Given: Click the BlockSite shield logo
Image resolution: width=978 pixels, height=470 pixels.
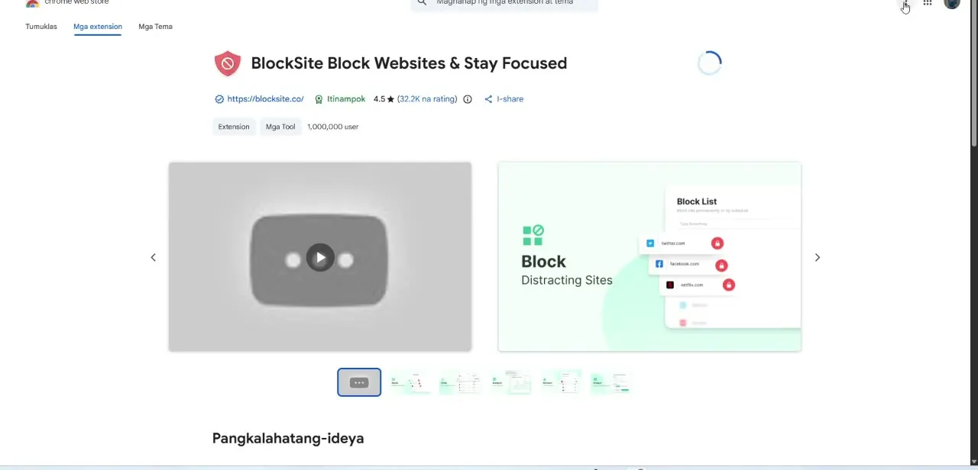Looking at the screenshot, I should (x=227, y=63).
